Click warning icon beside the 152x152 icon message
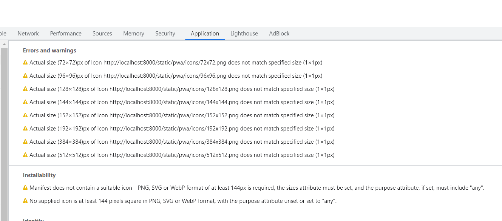 pos(25,115)
